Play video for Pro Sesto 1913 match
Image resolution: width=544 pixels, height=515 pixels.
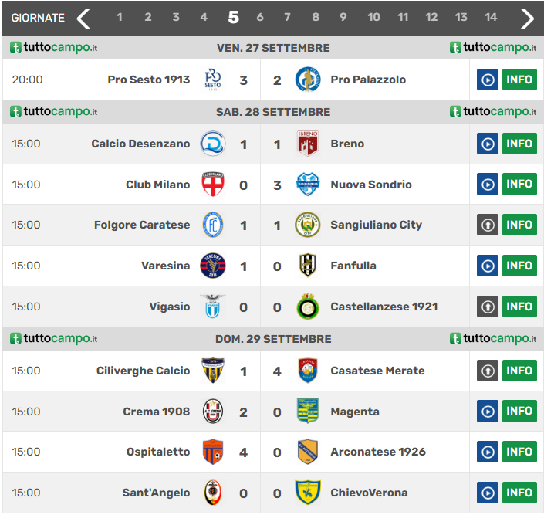pyautogui.click(x=488, y=80)
